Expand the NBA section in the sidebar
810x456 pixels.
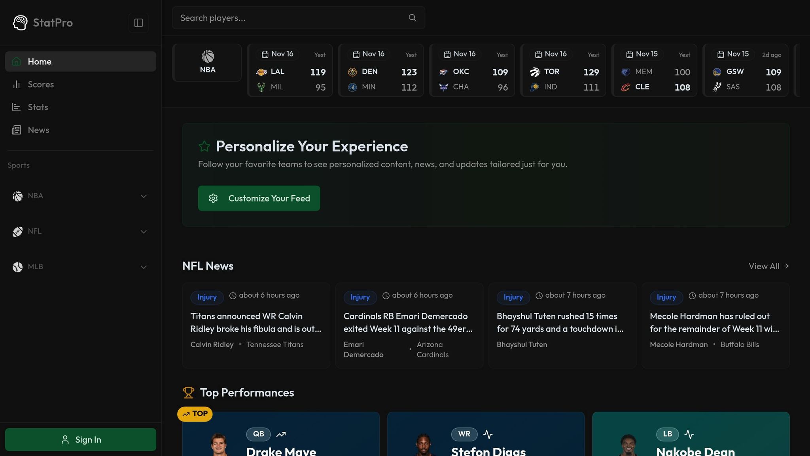point(143,196)
